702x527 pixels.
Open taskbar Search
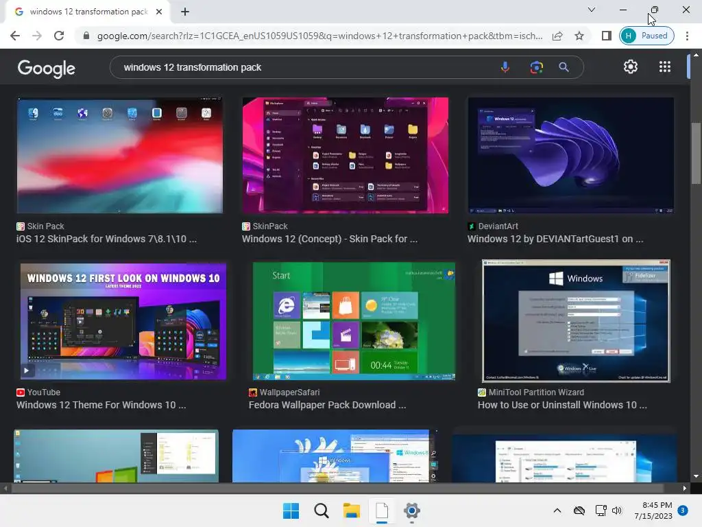tap(321, 511)
